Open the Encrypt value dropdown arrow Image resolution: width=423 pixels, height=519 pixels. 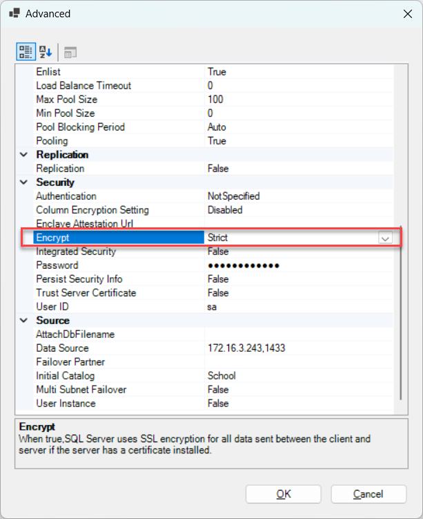[x=385, y=238]
